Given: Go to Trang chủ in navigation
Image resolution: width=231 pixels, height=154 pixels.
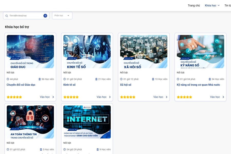Looking at the screenshot, I should (194, 5).
